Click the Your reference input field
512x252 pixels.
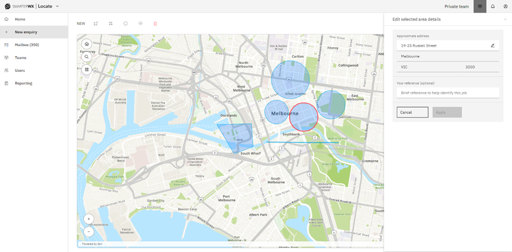(x=447, y=93)
